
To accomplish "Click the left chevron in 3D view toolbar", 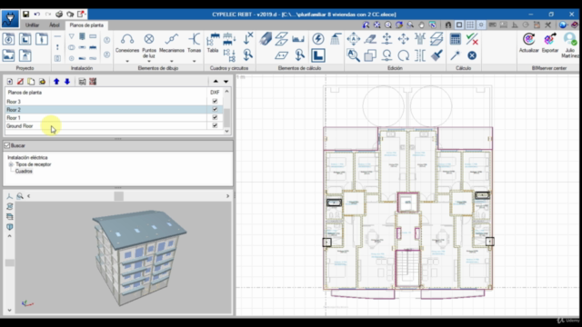I will tap(28, 196).
